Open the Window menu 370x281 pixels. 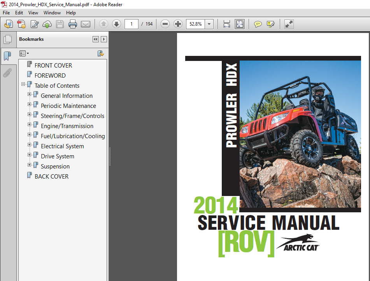point(52,13)
